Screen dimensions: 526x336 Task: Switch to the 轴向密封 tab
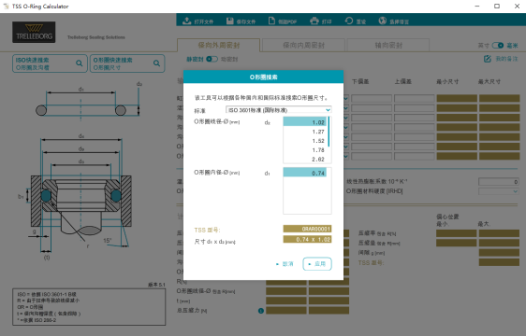388,45
